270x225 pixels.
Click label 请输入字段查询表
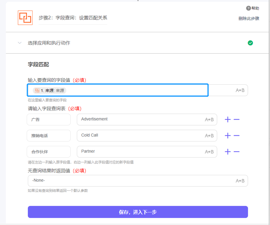tap(46, 108)
